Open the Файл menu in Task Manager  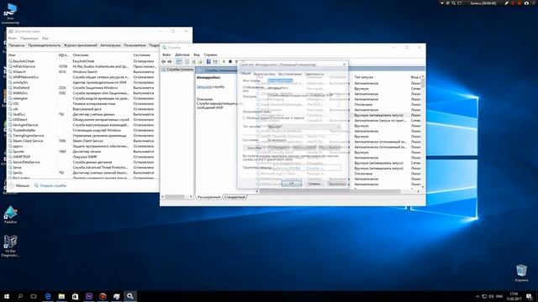click(x=13, y=39)
